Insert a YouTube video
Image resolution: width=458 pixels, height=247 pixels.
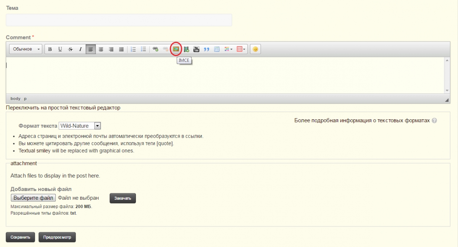coord(197,49)
